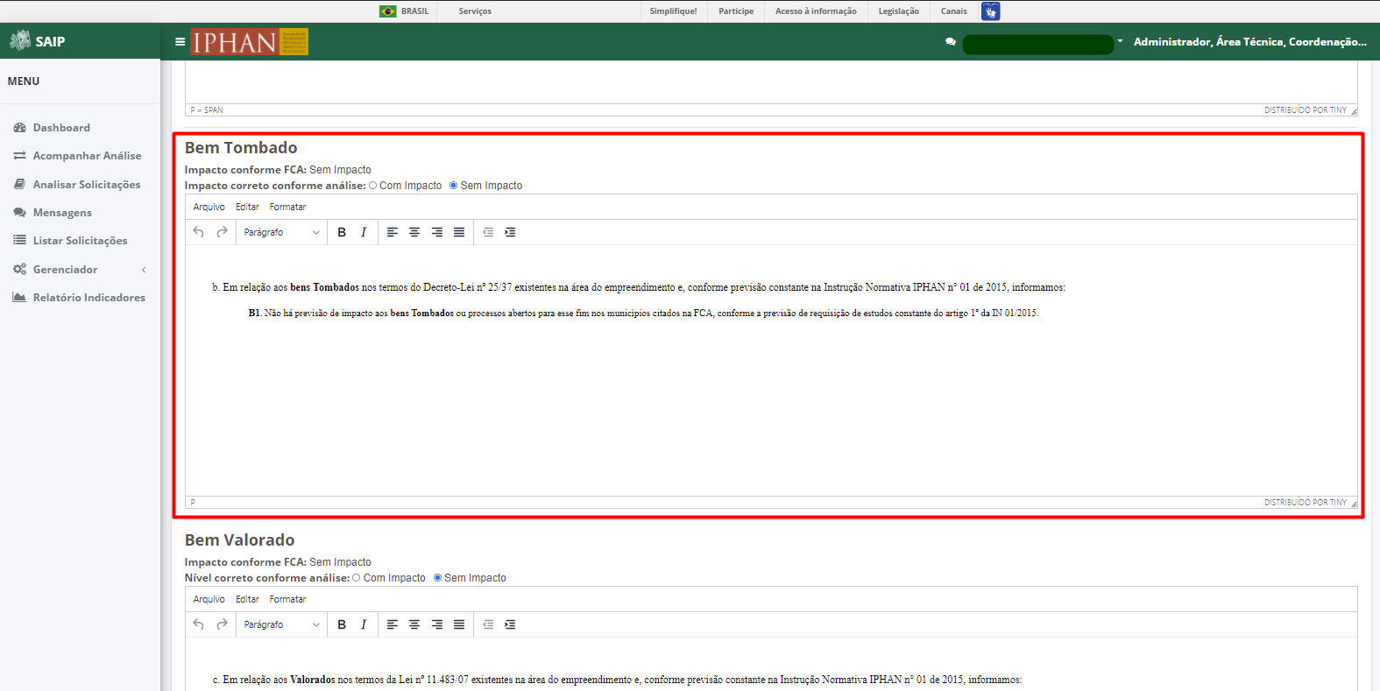The height and width of the screenshot is (691, 1380).
Task: Select Sem Impacto for Bem Tombado
Action: (x=454, y=186)
